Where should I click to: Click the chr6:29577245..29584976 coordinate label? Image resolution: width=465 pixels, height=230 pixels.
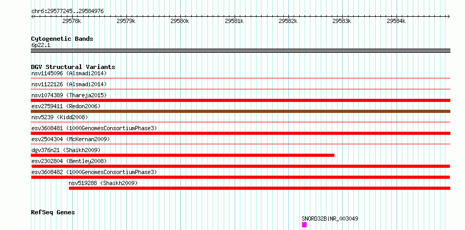pos(67,11)
